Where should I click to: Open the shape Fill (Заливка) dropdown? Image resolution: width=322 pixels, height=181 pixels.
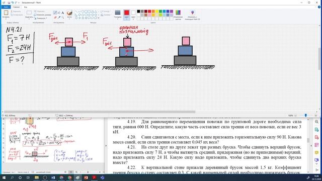click(x=106, y=15)
